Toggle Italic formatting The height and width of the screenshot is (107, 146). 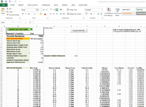pyautogui.click(x=26, y=14)
